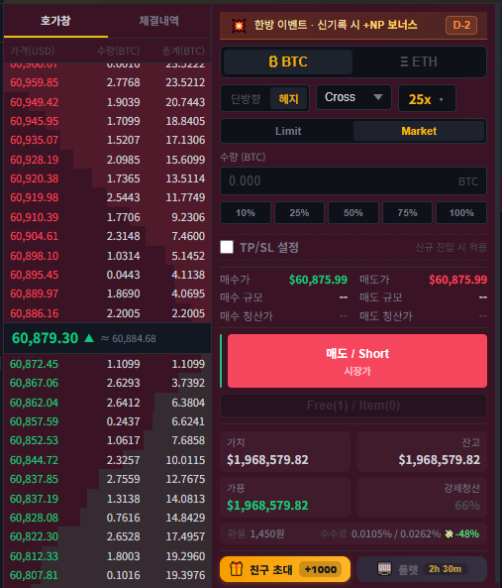Screen dimensions: 502x588
Task: Select bid price 60,857.59
Action: (34, 421)
